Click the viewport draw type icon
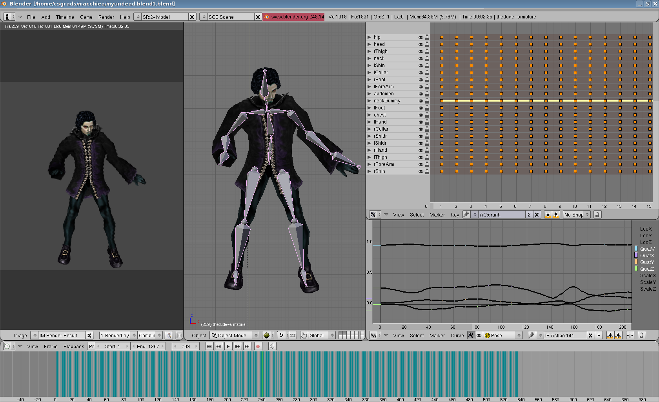659x402 pixels. [x=267, y=335]
